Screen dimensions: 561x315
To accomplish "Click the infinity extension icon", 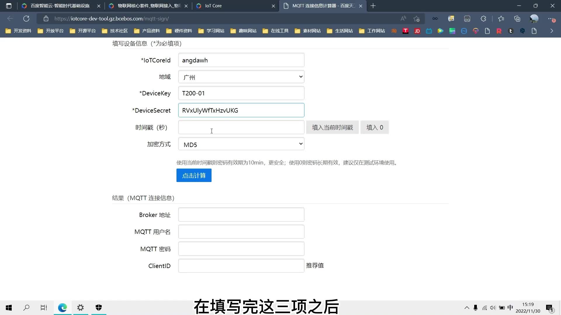I will pos(435,19).
